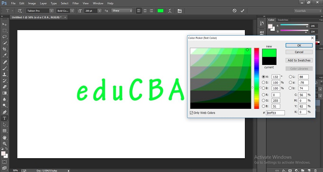
Task: Select the Horizontal Type tool
Action: 4,118
